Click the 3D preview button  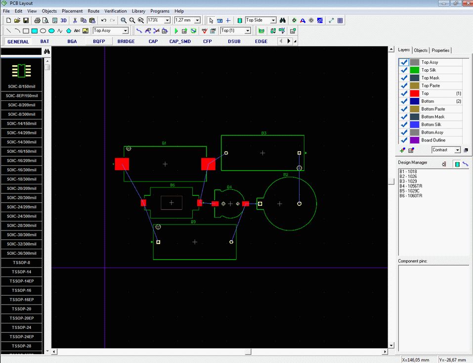coord(63,20)
